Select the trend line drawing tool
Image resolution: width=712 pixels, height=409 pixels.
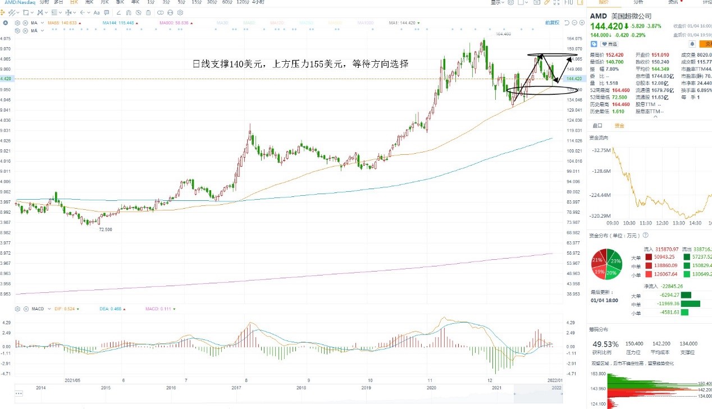click(12, 12)
